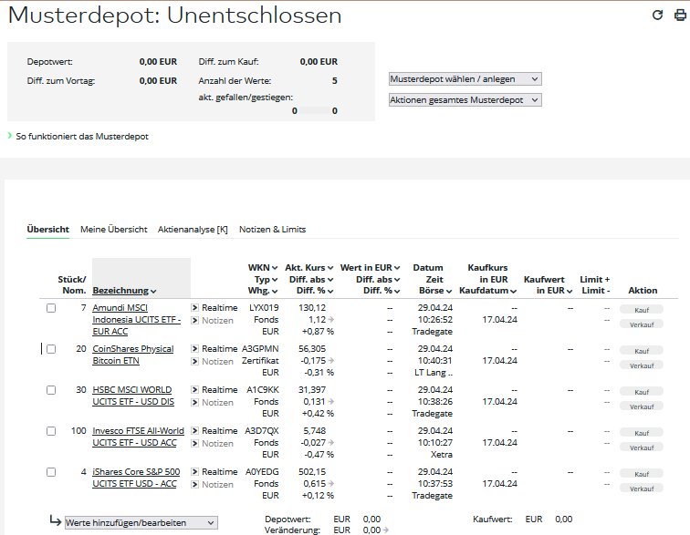Sort by Whg. column header
This screenshot has width=690, height=535.
click(263, 291)
